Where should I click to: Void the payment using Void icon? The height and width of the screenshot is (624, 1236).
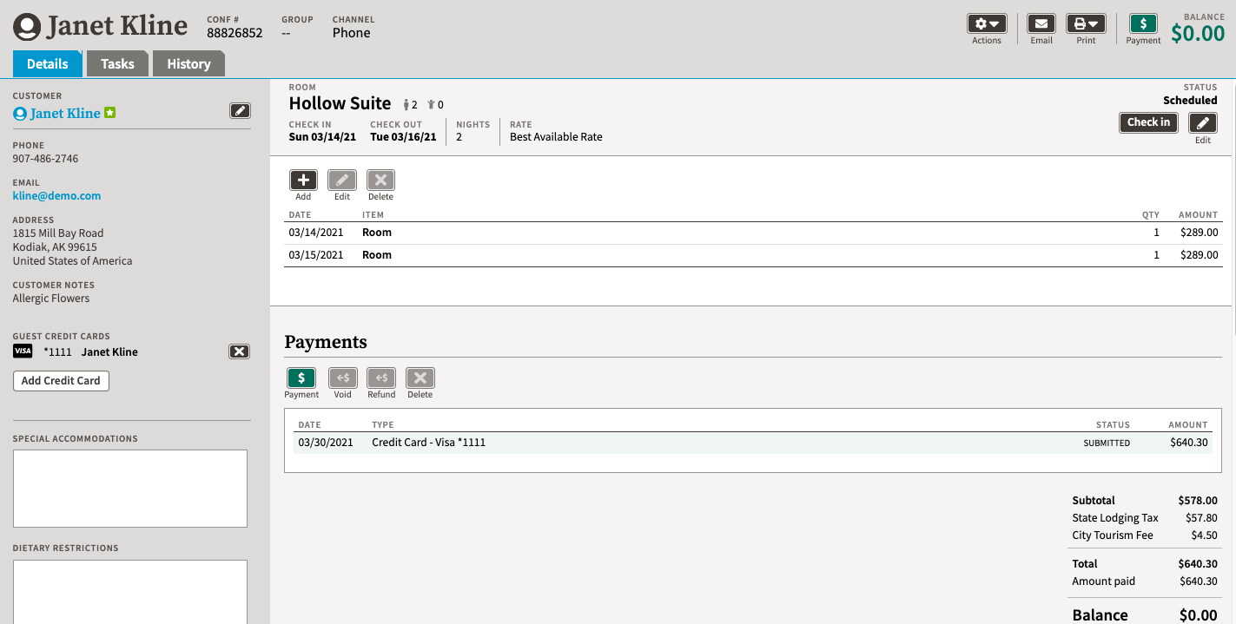[x=342, y=378]
